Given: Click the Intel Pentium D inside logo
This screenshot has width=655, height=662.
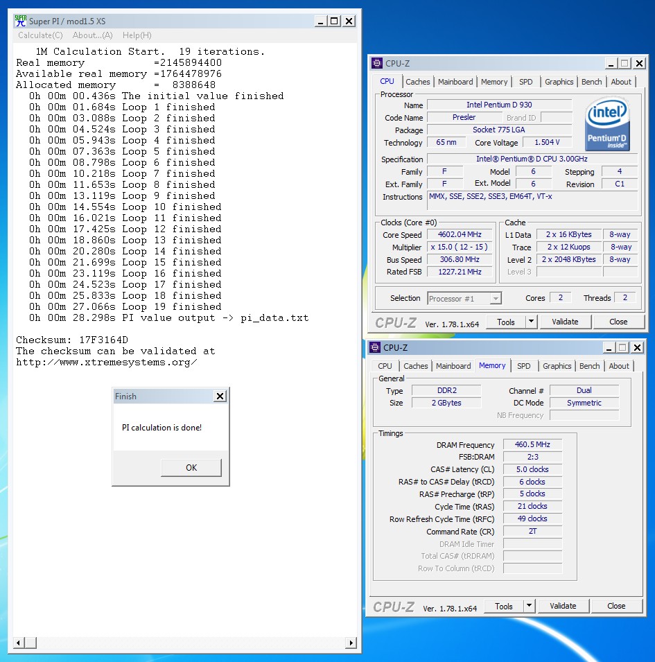Looking at the screenshot, I should [x=607, y=123].
